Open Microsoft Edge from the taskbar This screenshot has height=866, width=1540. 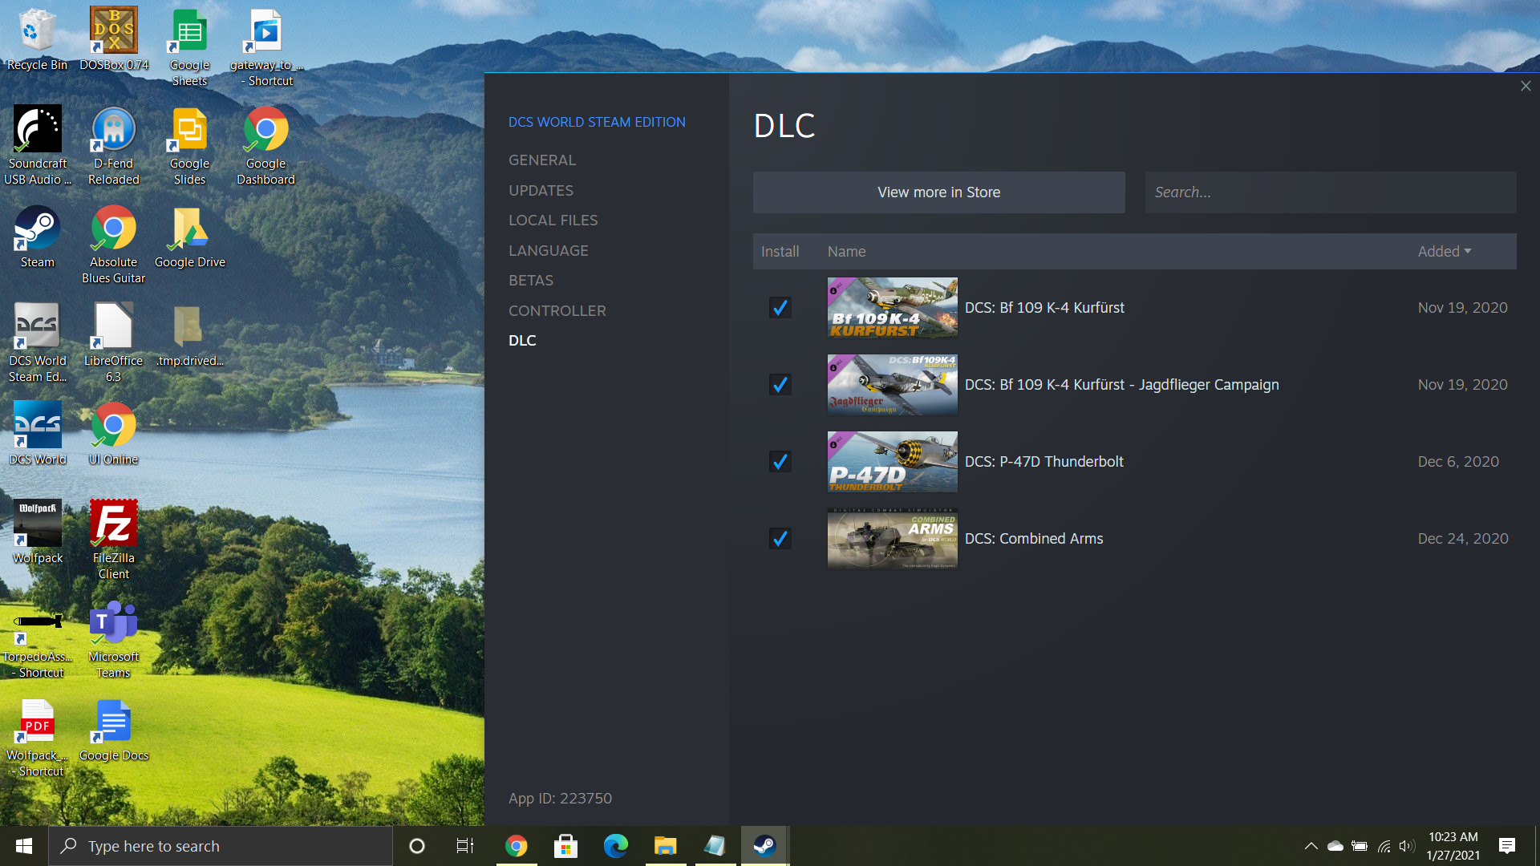[616, 845]
